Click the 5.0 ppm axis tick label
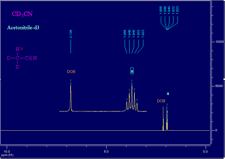The height and width of the screenshot is (159, 225). coord(106,151)
